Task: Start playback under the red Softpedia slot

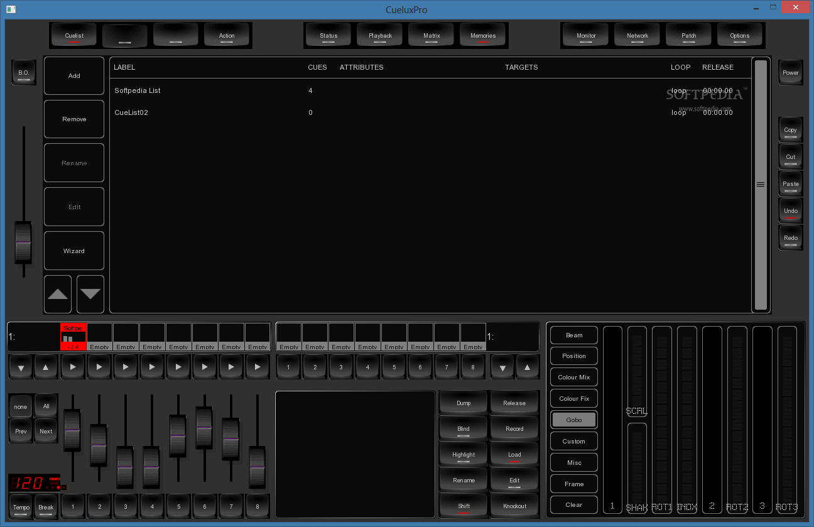Action: [x=73, y=367]
